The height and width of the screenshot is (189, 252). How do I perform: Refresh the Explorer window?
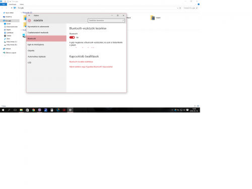pos(180,8)
